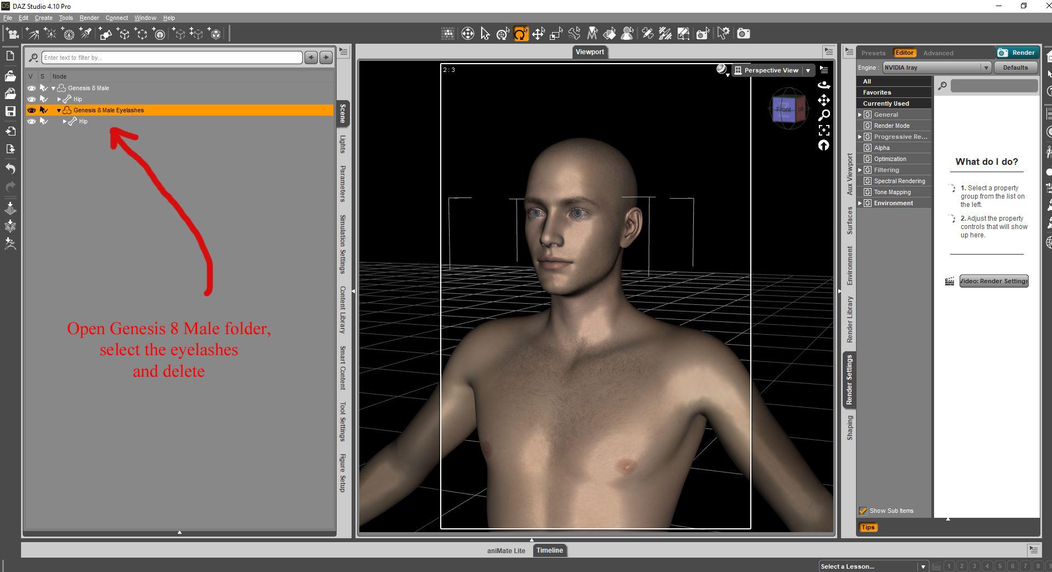Open the File menu
The width and height of the screenshot is (1052, 572).
tap(8, 18)
